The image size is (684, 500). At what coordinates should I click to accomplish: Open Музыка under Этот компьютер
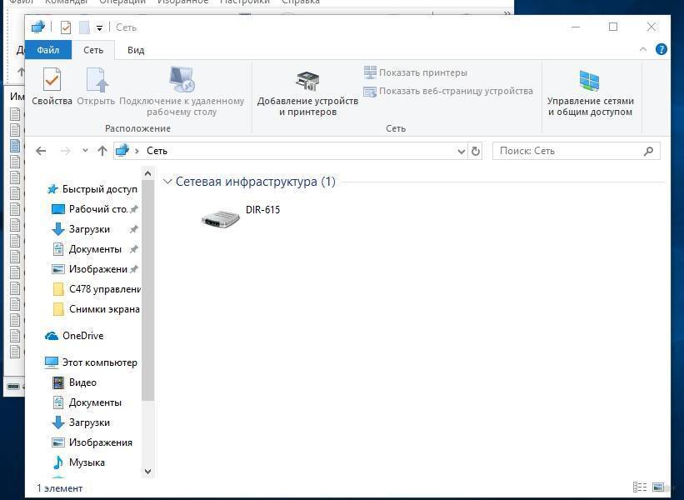(78, 462)
